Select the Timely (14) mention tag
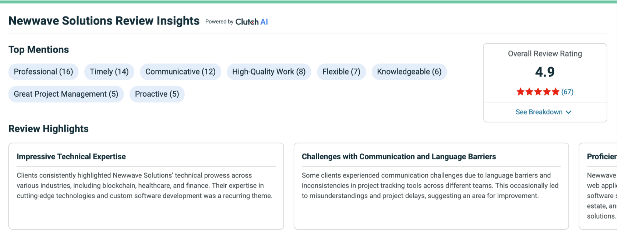Screen dimensions: 617x235 pos(109,72)
